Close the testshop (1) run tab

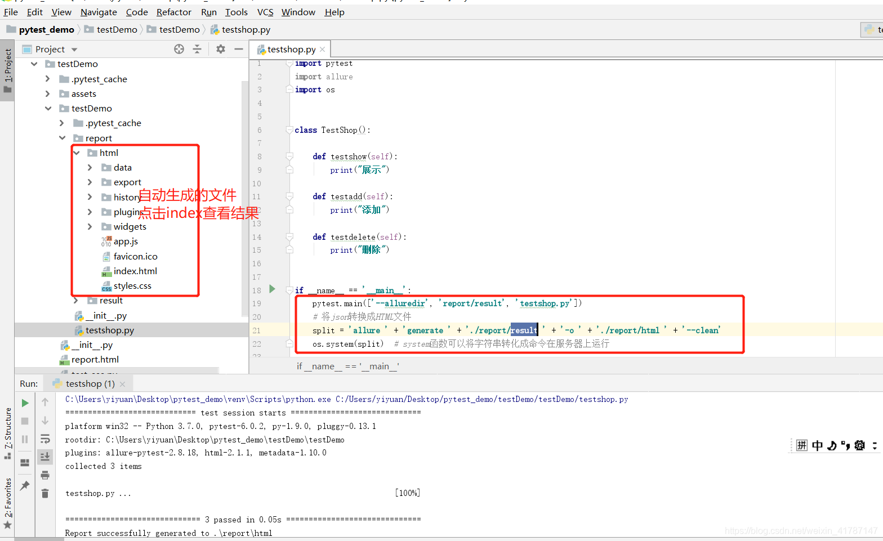pyautogui.click(x=122, y=384)
